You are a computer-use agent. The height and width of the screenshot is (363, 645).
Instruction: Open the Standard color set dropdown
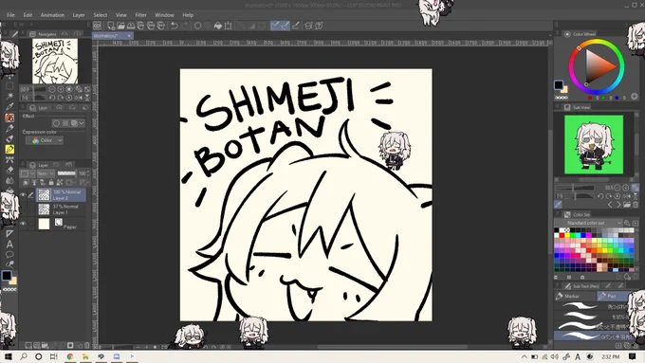(589, 223)
